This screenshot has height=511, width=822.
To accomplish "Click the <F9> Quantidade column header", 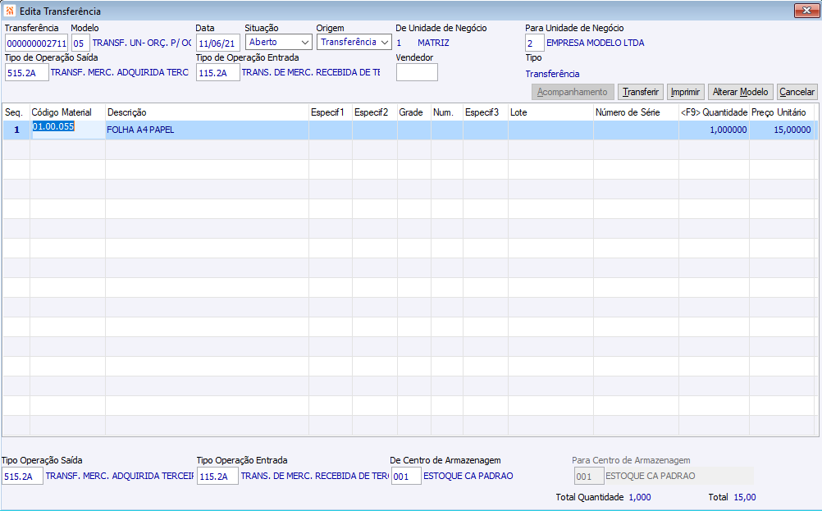I will point(714,112).
